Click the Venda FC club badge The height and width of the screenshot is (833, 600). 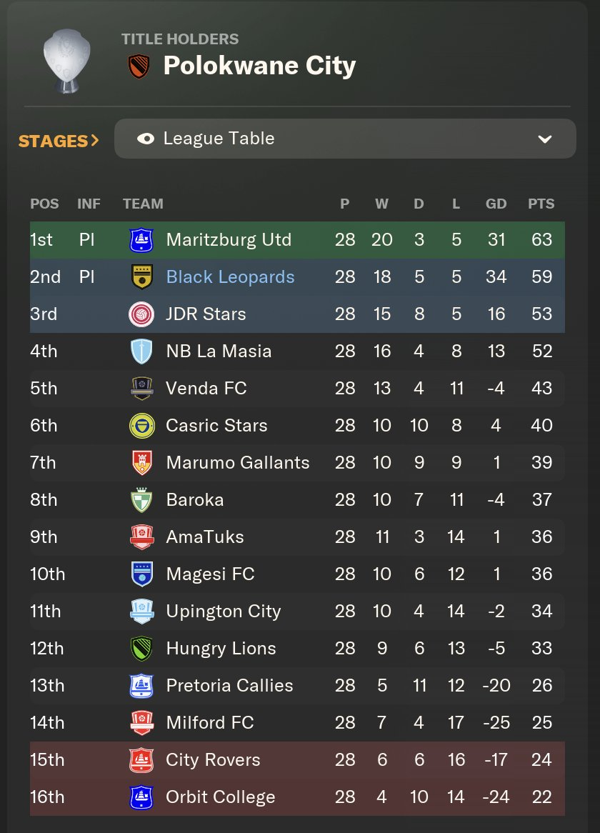[x=141, y=389]
